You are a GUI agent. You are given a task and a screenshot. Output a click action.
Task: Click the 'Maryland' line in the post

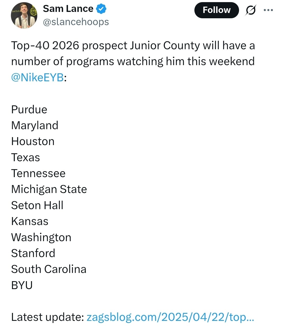point(35,125)
